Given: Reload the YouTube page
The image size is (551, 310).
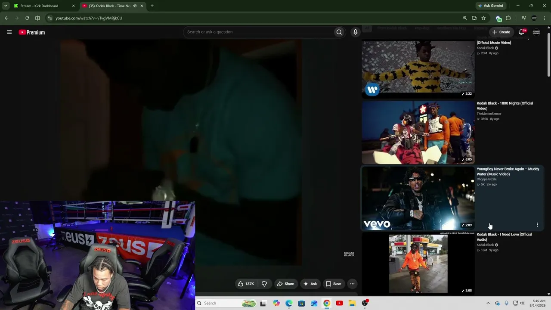Looking at the screenshot, I should tap(27, 18).
